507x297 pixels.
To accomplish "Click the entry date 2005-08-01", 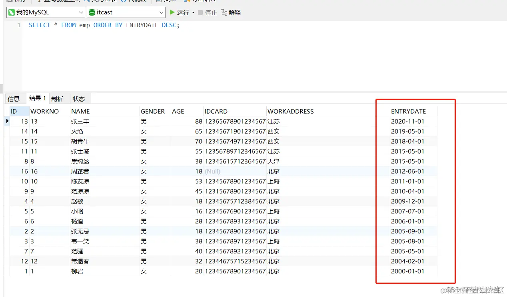I will pos(413,241).
